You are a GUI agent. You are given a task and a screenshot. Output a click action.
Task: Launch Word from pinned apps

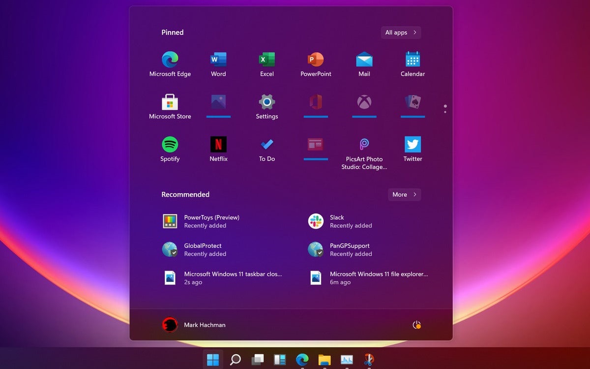[x=218, y=64]
